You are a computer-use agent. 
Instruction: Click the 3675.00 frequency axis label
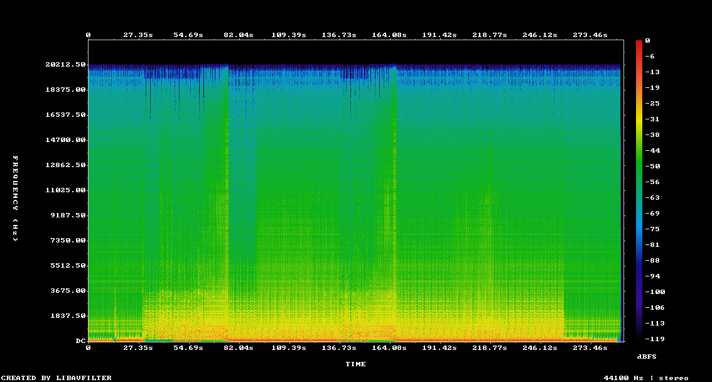pyautogui.click(x=68, y=291)
